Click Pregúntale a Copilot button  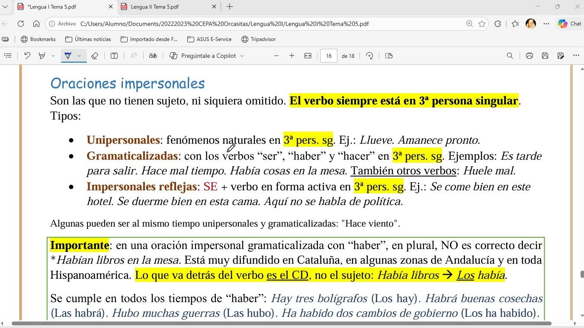pyautogui.click(x=203, y=56)
